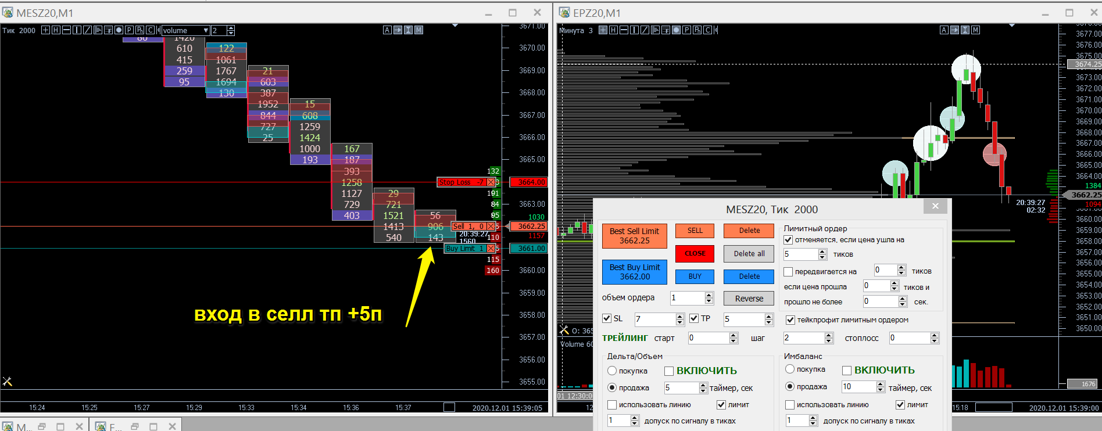The height and width of the screenshot is (431, 1102).
Task: Increase trailing шаг spinner
Action: pyautogui.click(x=829, y=335)
